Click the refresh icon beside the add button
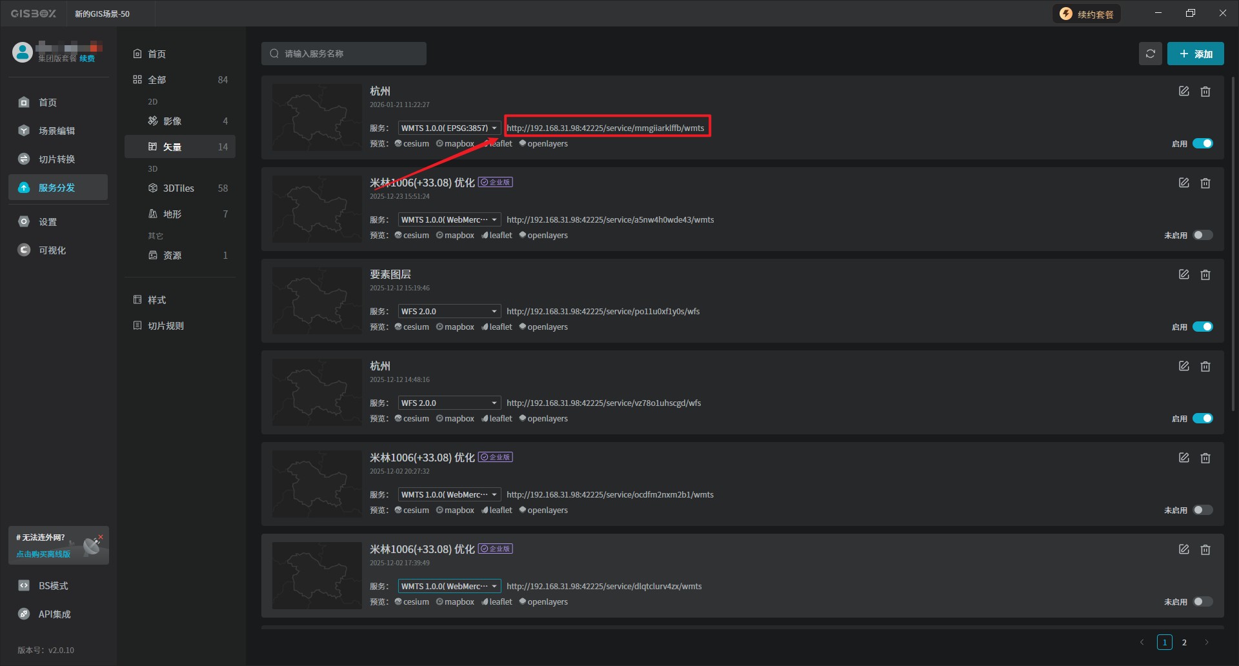The image size is (1239, 666). click(x=1150, y=54)
